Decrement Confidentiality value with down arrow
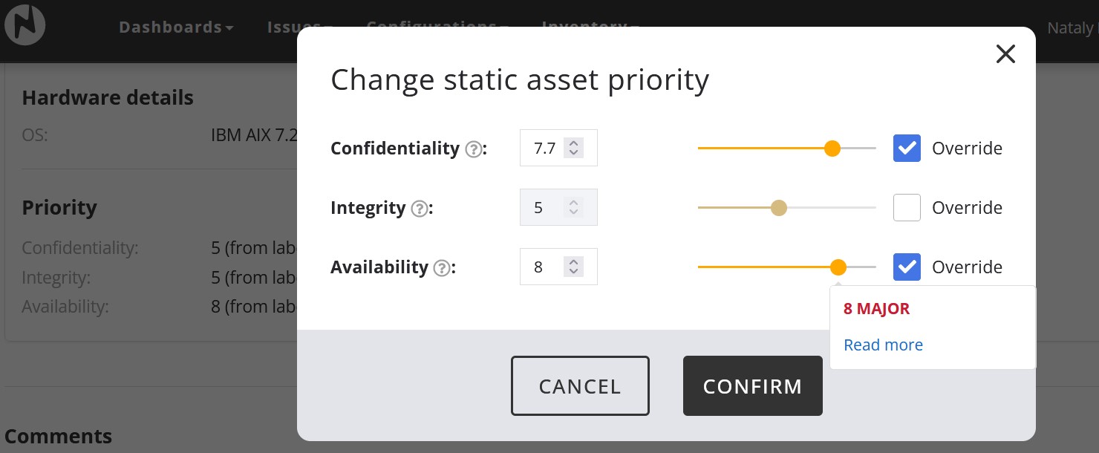This screenshot has width=1099, height=453. tap(573, 153)
